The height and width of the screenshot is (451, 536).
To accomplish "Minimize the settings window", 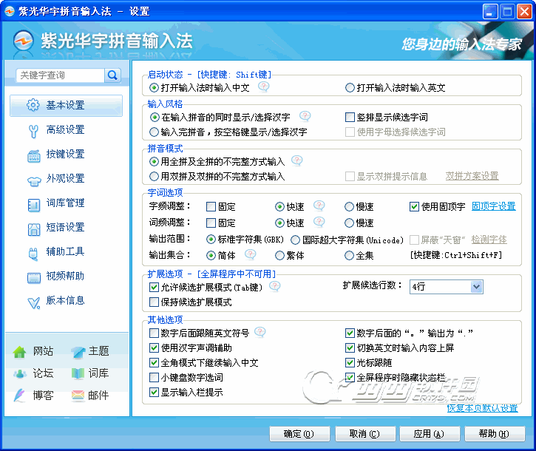I will pyautogui.click(x=490, y=12).
